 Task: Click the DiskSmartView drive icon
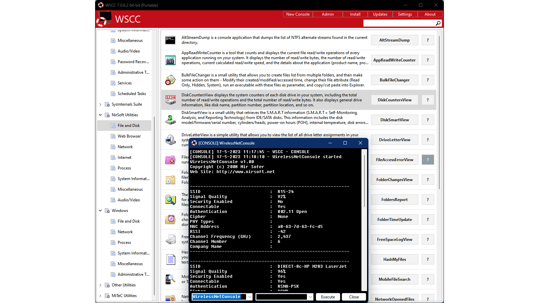click(170, 120)
